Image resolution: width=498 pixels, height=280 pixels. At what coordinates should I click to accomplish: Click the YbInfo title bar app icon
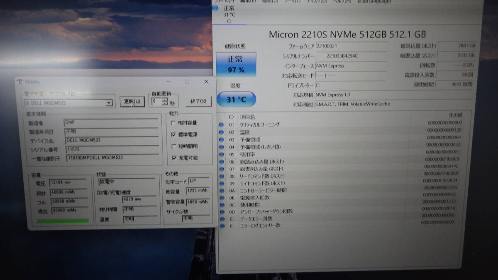tap(20, 82)
